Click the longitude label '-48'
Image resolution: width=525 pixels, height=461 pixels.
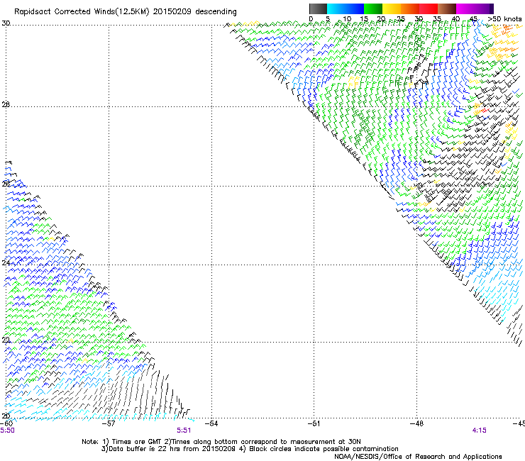[x=416, y=423]
